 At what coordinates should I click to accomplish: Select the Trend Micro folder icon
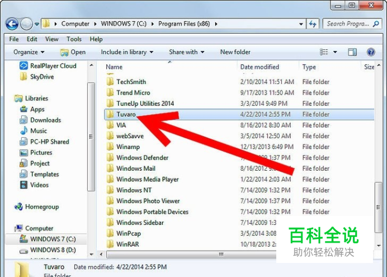pyautogui.click(x=110, y=92)
